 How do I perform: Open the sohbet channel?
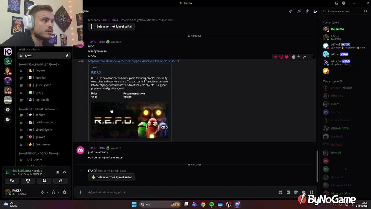44,115
